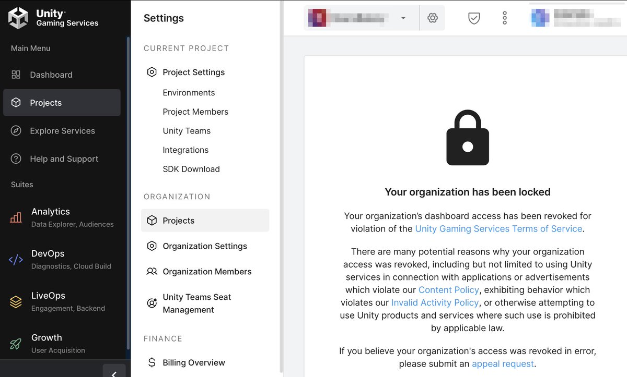Click the appeal request link
The image size is (627, 377).
pyautogui.click(x=503, y=364)
